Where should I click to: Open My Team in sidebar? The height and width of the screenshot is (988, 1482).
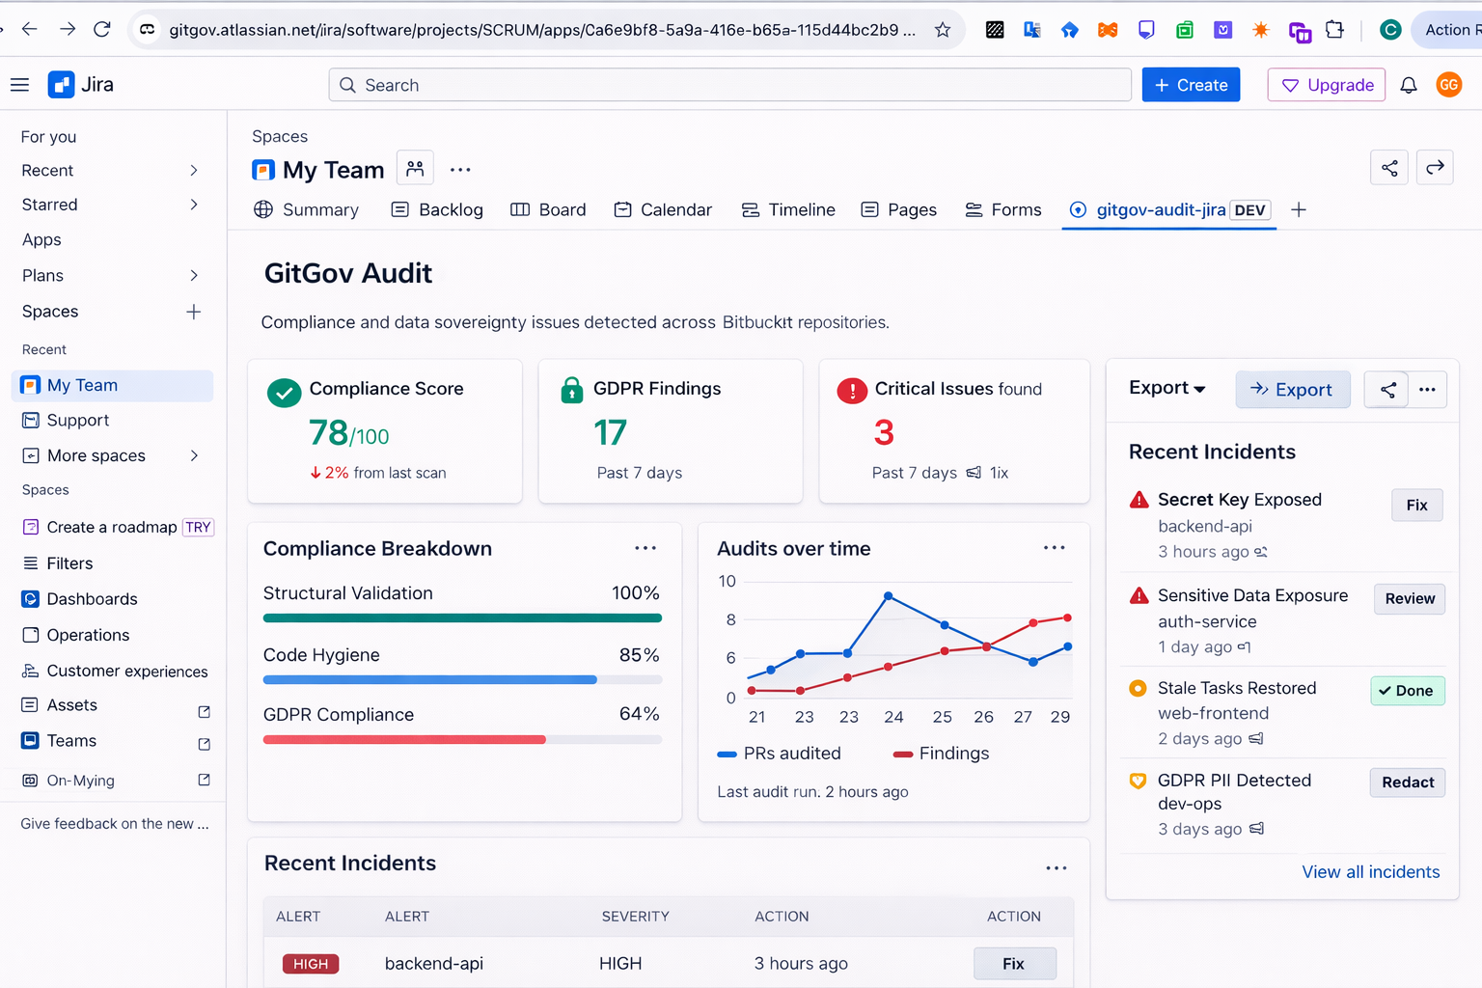[x=112, y=385]
